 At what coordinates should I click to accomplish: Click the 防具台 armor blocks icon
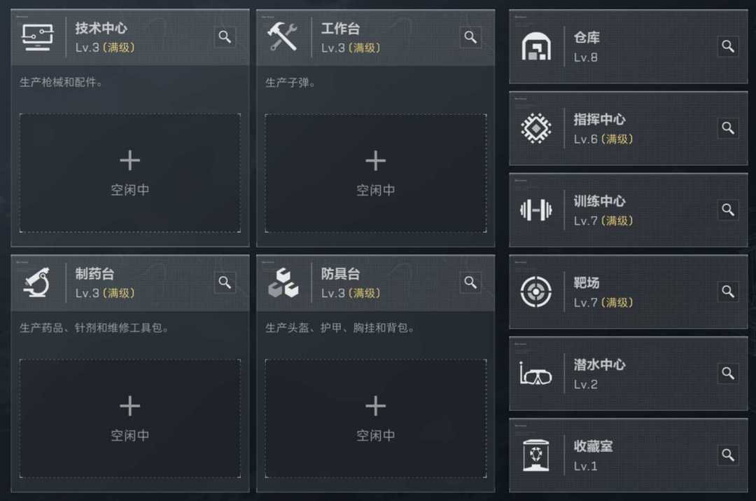283,282
